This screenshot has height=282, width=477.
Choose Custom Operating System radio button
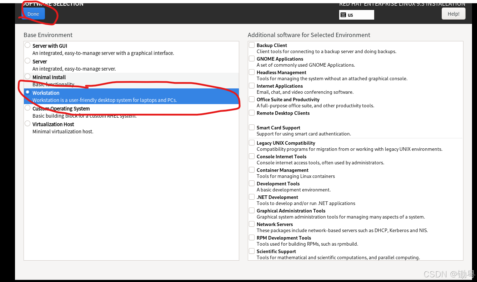point(27,108)
